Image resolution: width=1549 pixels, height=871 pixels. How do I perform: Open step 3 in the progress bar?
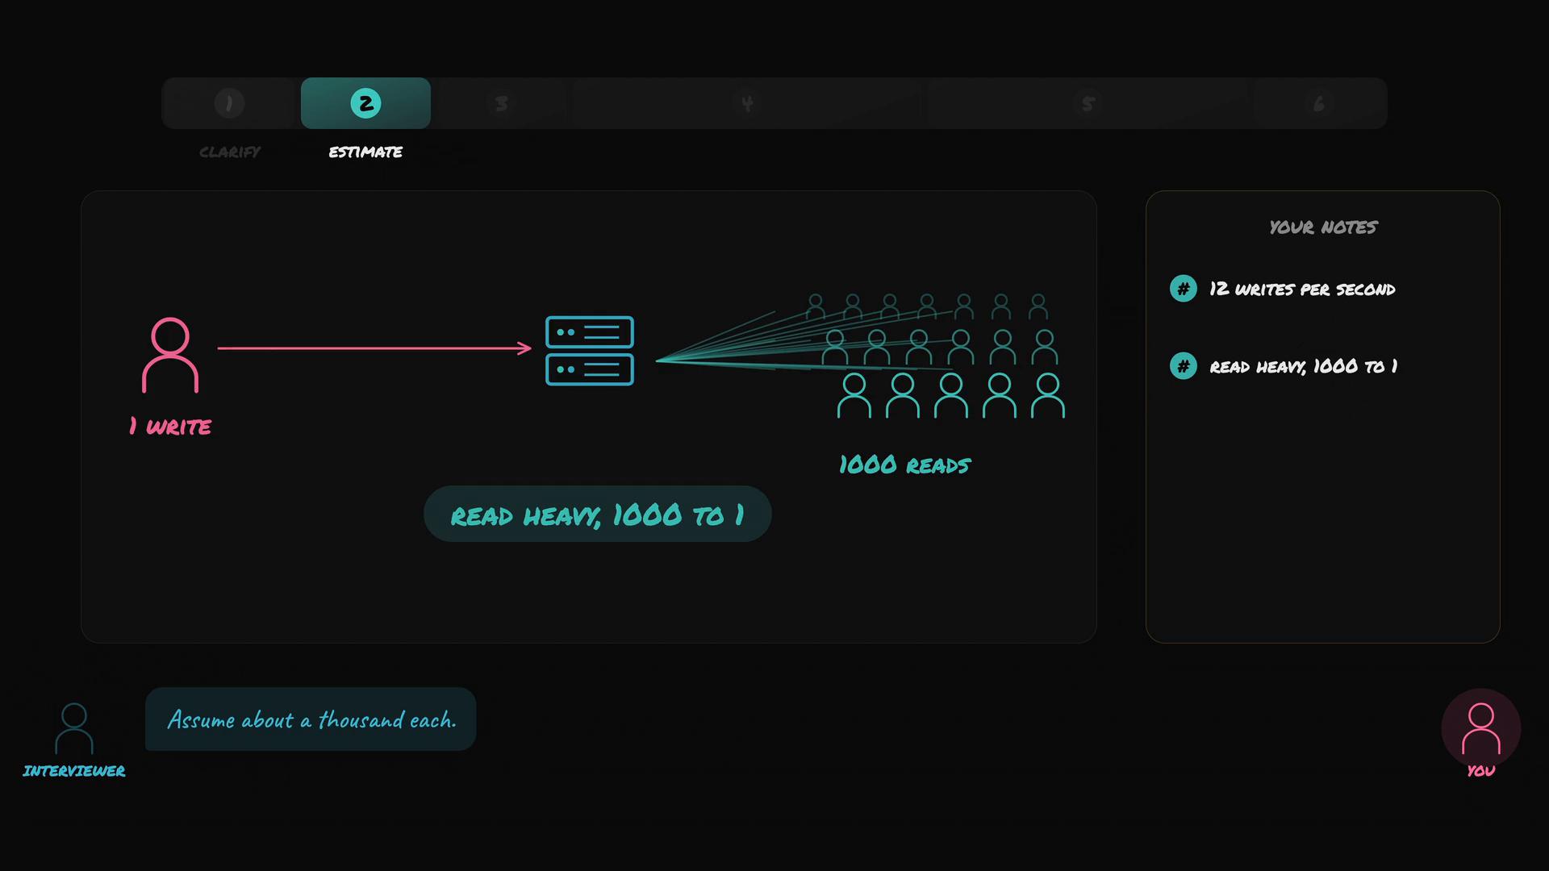[501, 103]
